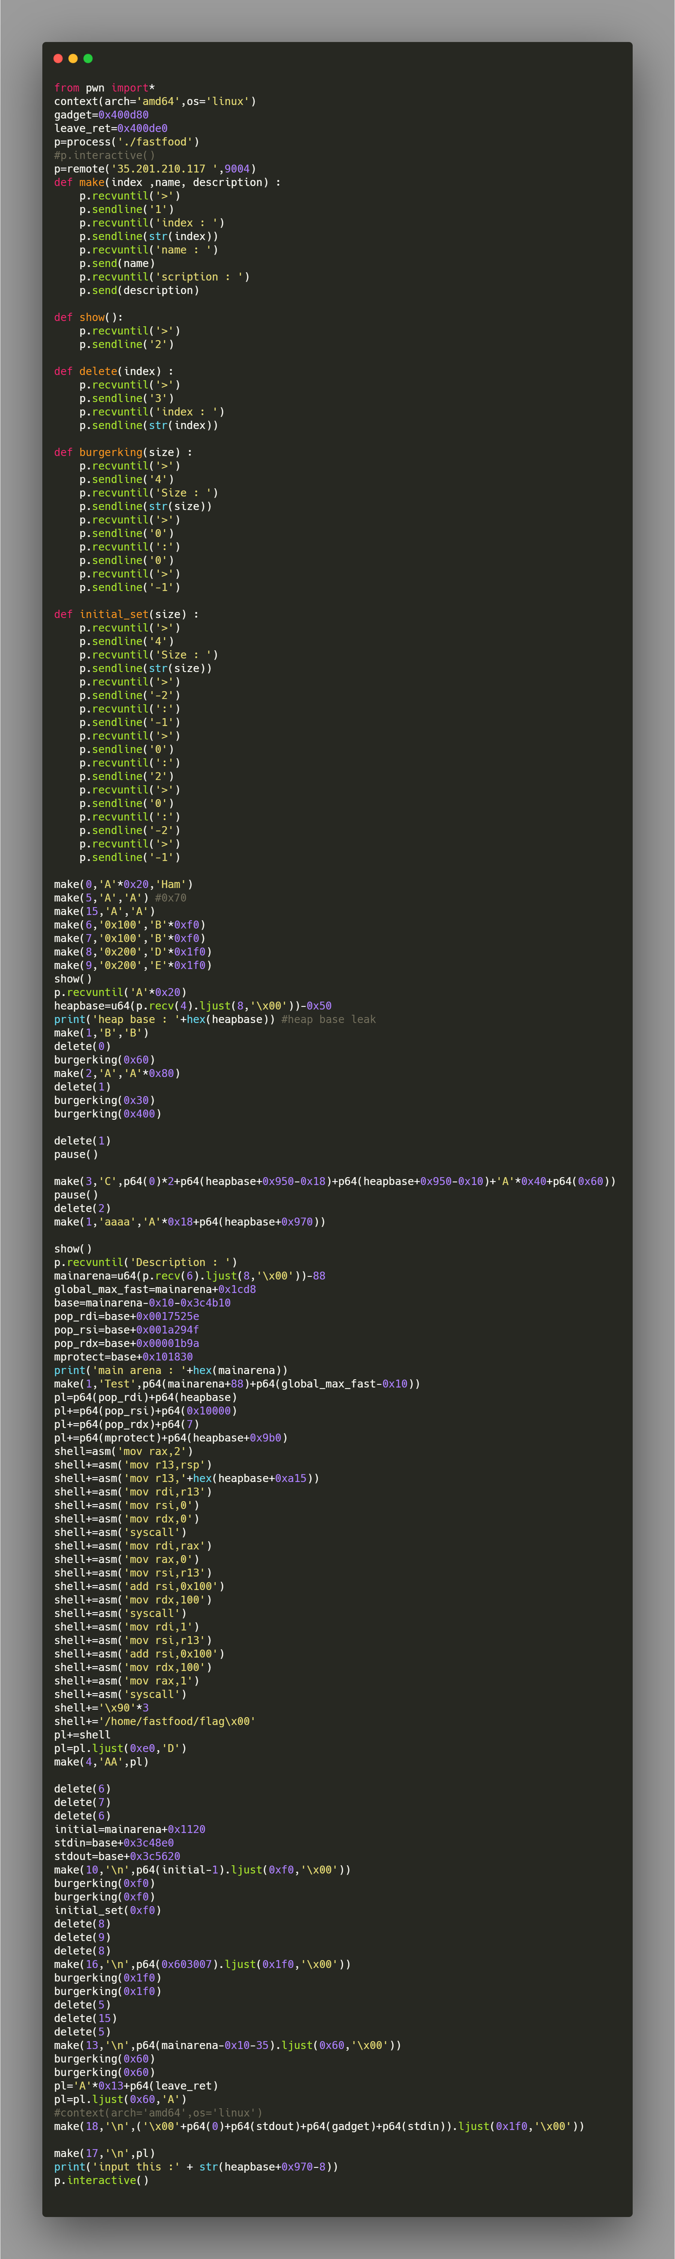Click the make(5,'A','A') #0x70 line
The image size is (675, 2259).
[120, 898]
